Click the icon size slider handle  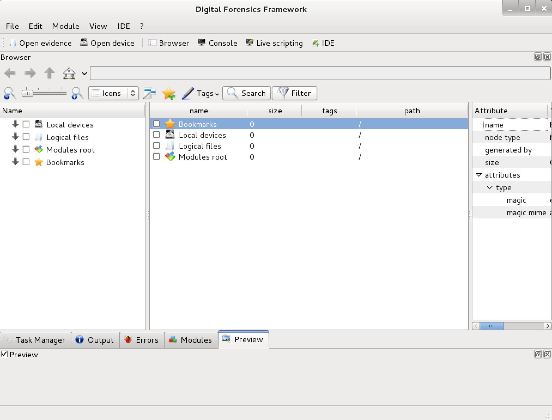27,93
